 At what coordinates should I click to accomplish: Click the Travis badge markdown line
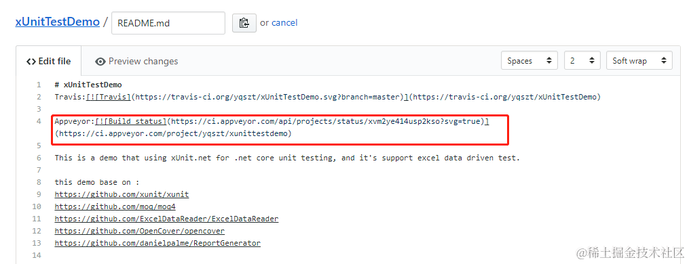pyautogui.click(x=327, y=97)
